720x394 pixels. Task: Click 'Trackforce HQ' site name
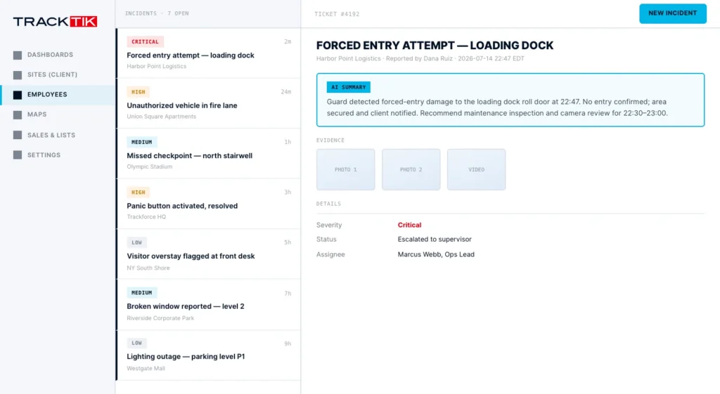pos(146,216)
